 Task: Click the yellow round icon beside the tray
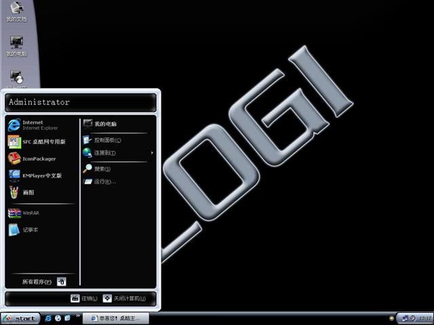391,318
